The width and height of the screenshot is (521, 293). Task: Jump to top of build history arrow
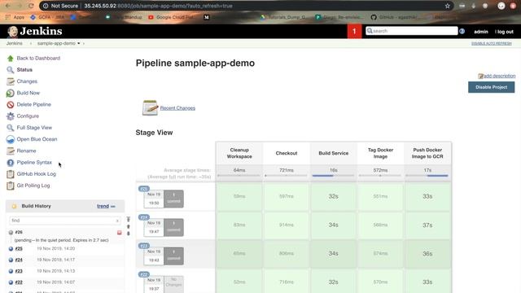pos(129,219)
